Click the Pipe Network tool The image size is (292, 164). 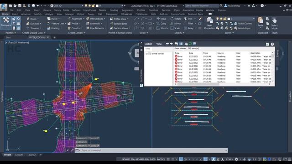tap(96, 28)
